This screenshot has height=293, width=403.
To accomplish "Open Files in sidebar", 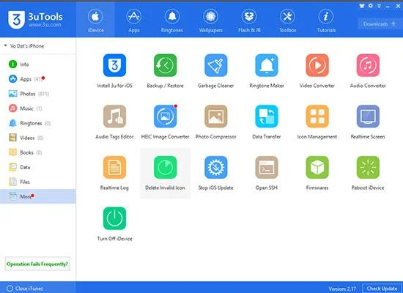I will (x=38, y=182).
